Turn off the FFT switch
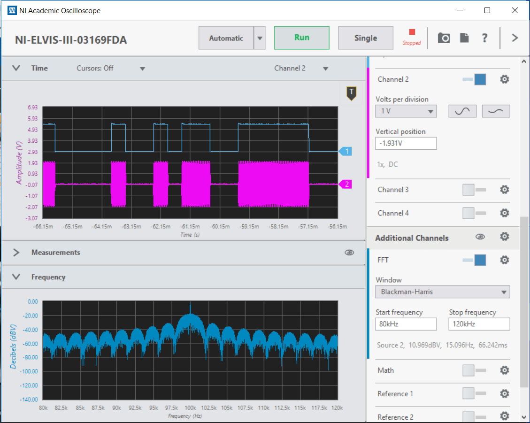The width and height of the screenshot is (530, 423). 475,260
